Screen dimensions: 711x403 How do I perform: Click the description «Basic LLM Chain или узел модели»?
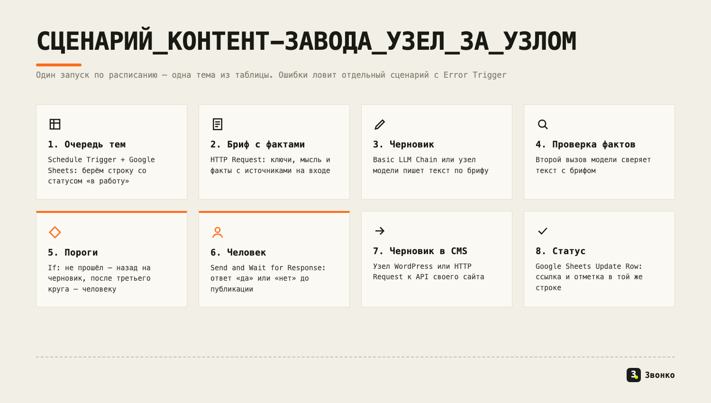430,165
